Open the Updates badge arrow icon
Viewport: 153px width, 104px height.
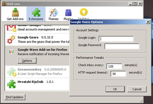[84, 12]
